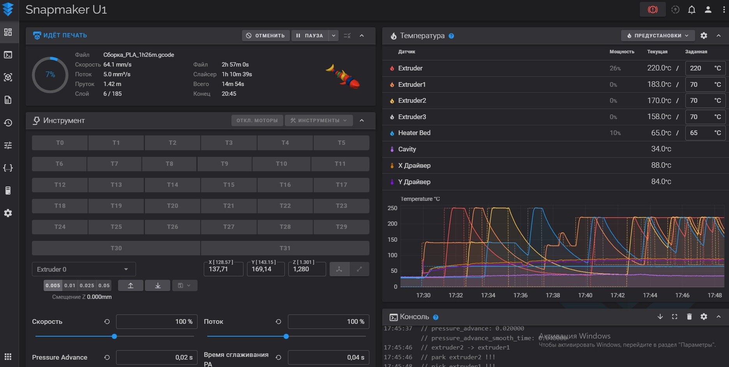Open the Предустановки presets dropdown
The image size is (729, 367).
click(x=657, y=35)
